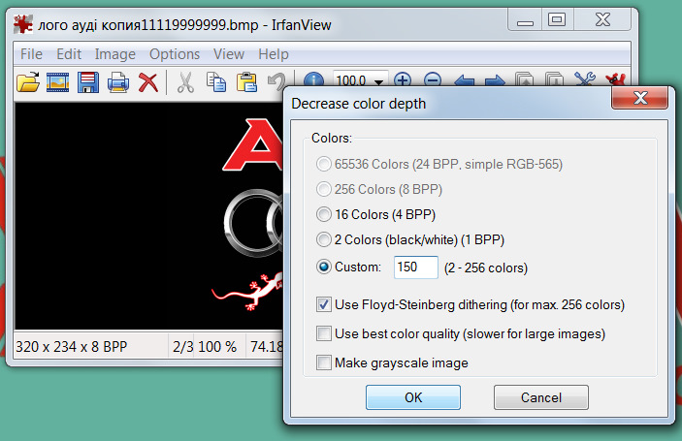
Task: Click the Undo arrow icon
Action: point(276,81)
